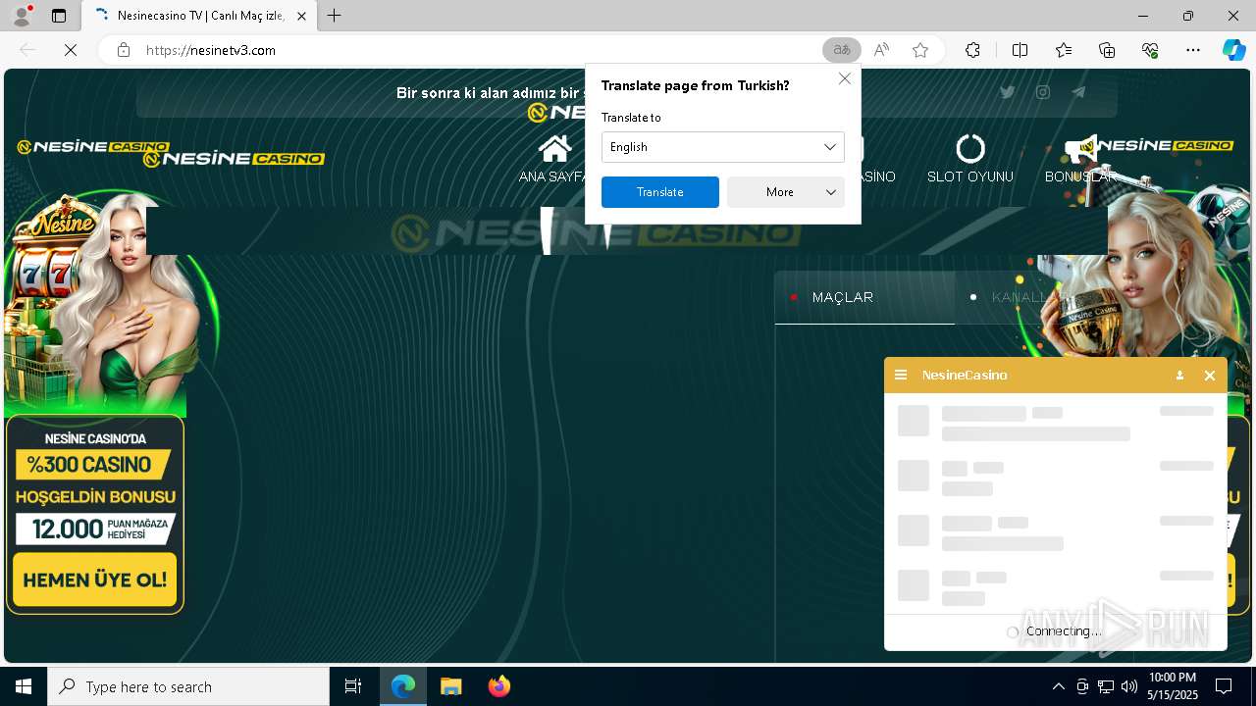Visit the Telegram icon link
This screenshot has height=706, width=1256.
(1078, 92)
